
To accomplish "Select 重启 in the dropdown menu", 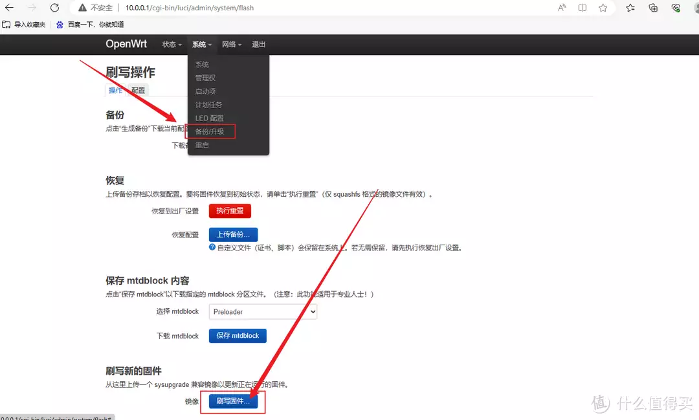I will point(202,145).
